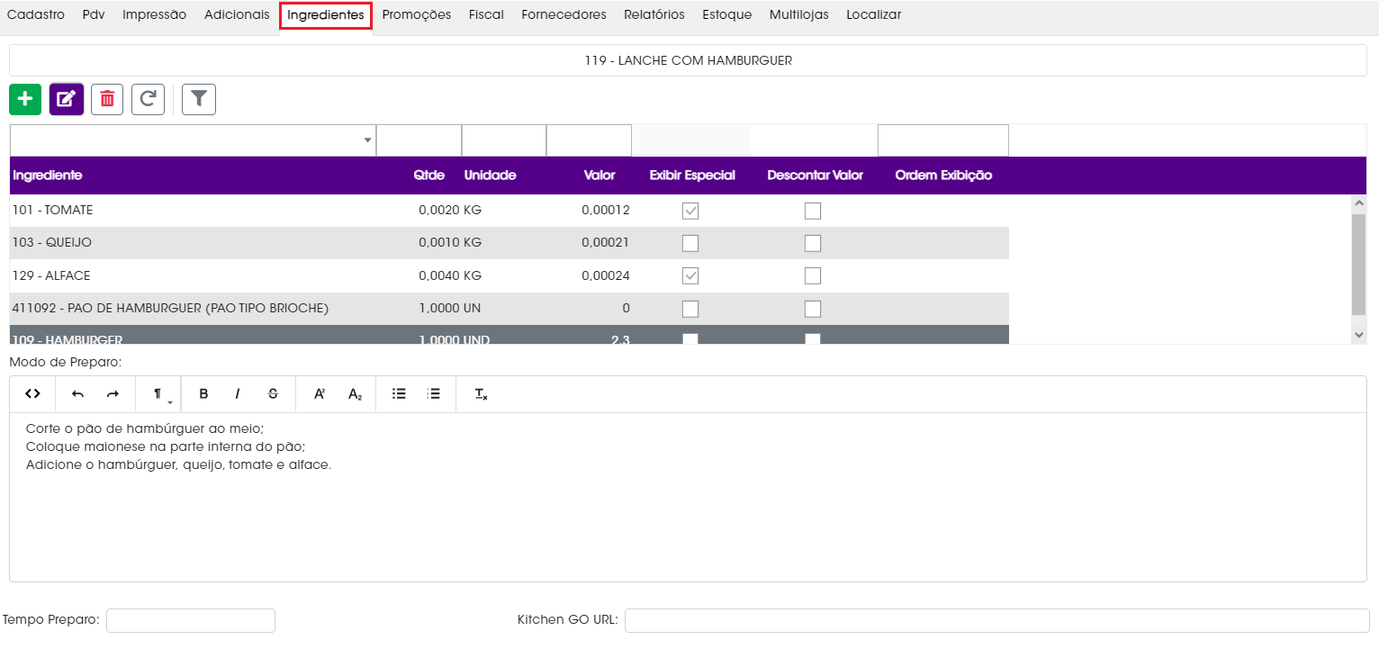Apply superscript formatting
Image resolution: width=1379 pixels, height=649 pixels.
319,394
